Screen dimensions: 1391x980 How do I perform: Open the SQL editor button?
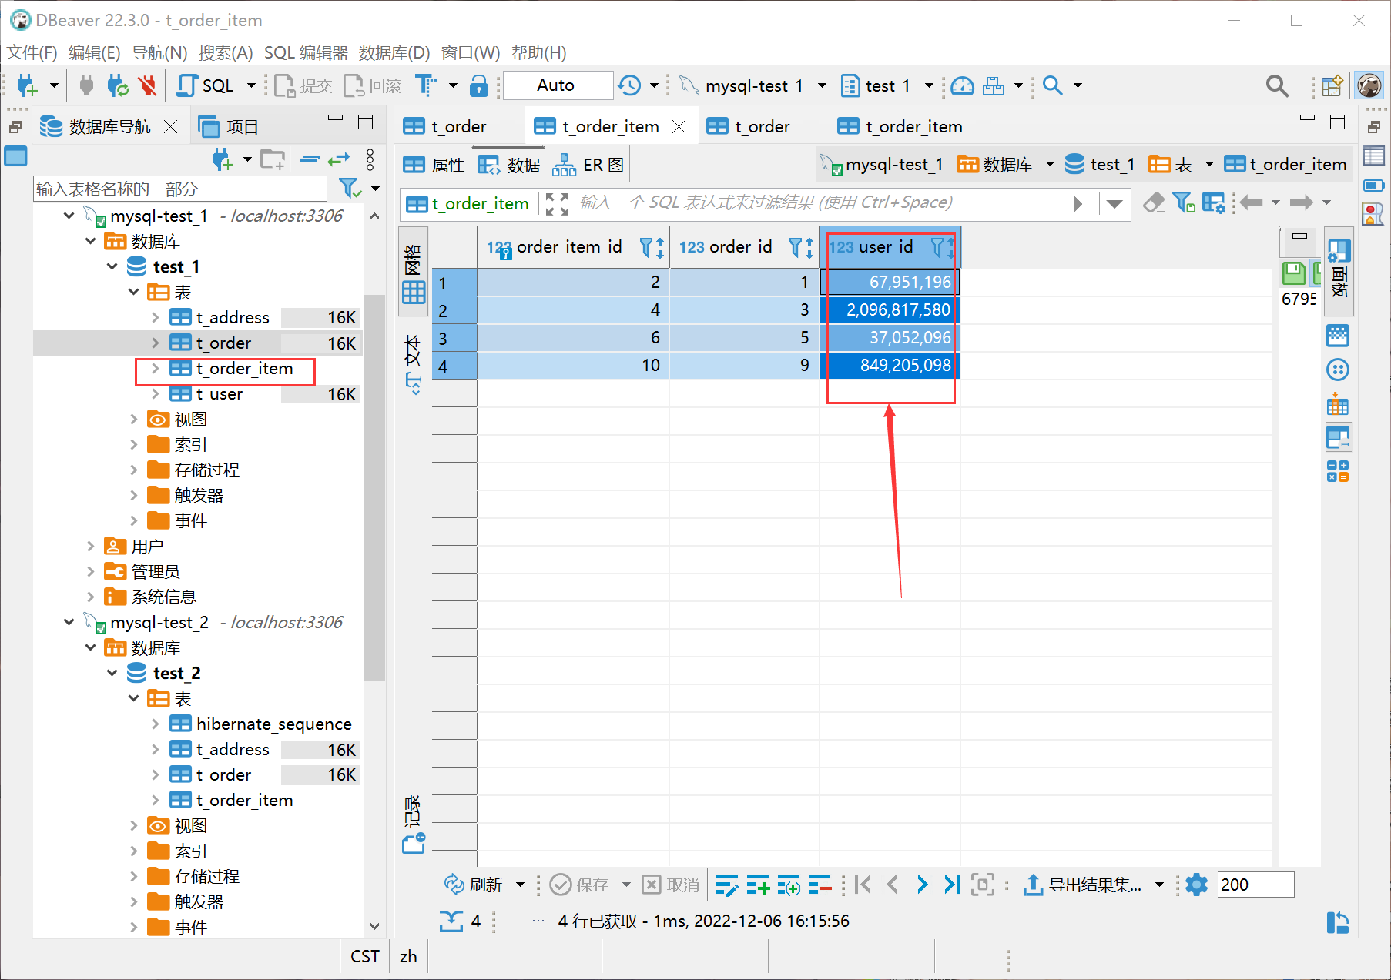coord(206,85)
